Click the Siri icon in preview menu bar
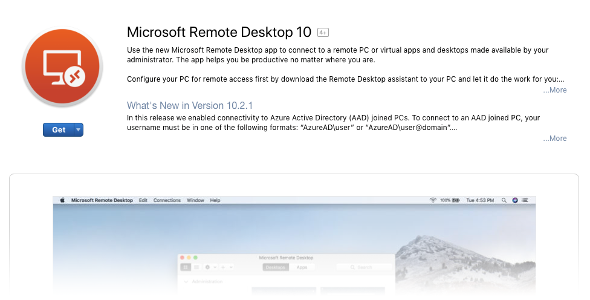The image size is (590, 300). tap(515, 200)
